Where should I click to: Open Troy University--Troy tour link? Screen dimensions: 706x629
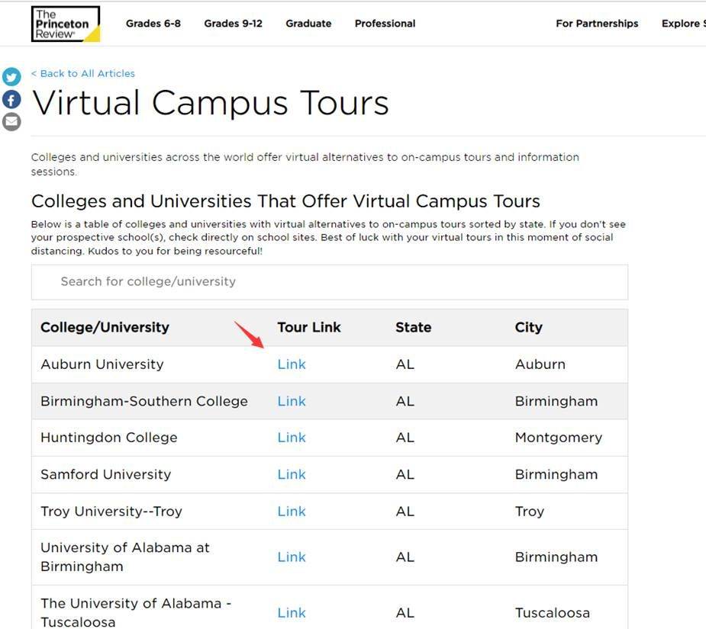[x=291, y=512]
